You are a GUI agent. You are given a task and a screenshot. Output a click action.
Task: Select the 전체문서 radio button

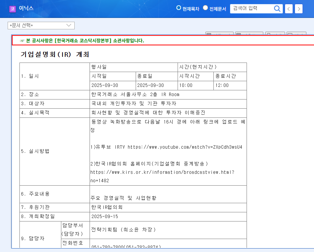pyautogui.click(x=205, y=8)
